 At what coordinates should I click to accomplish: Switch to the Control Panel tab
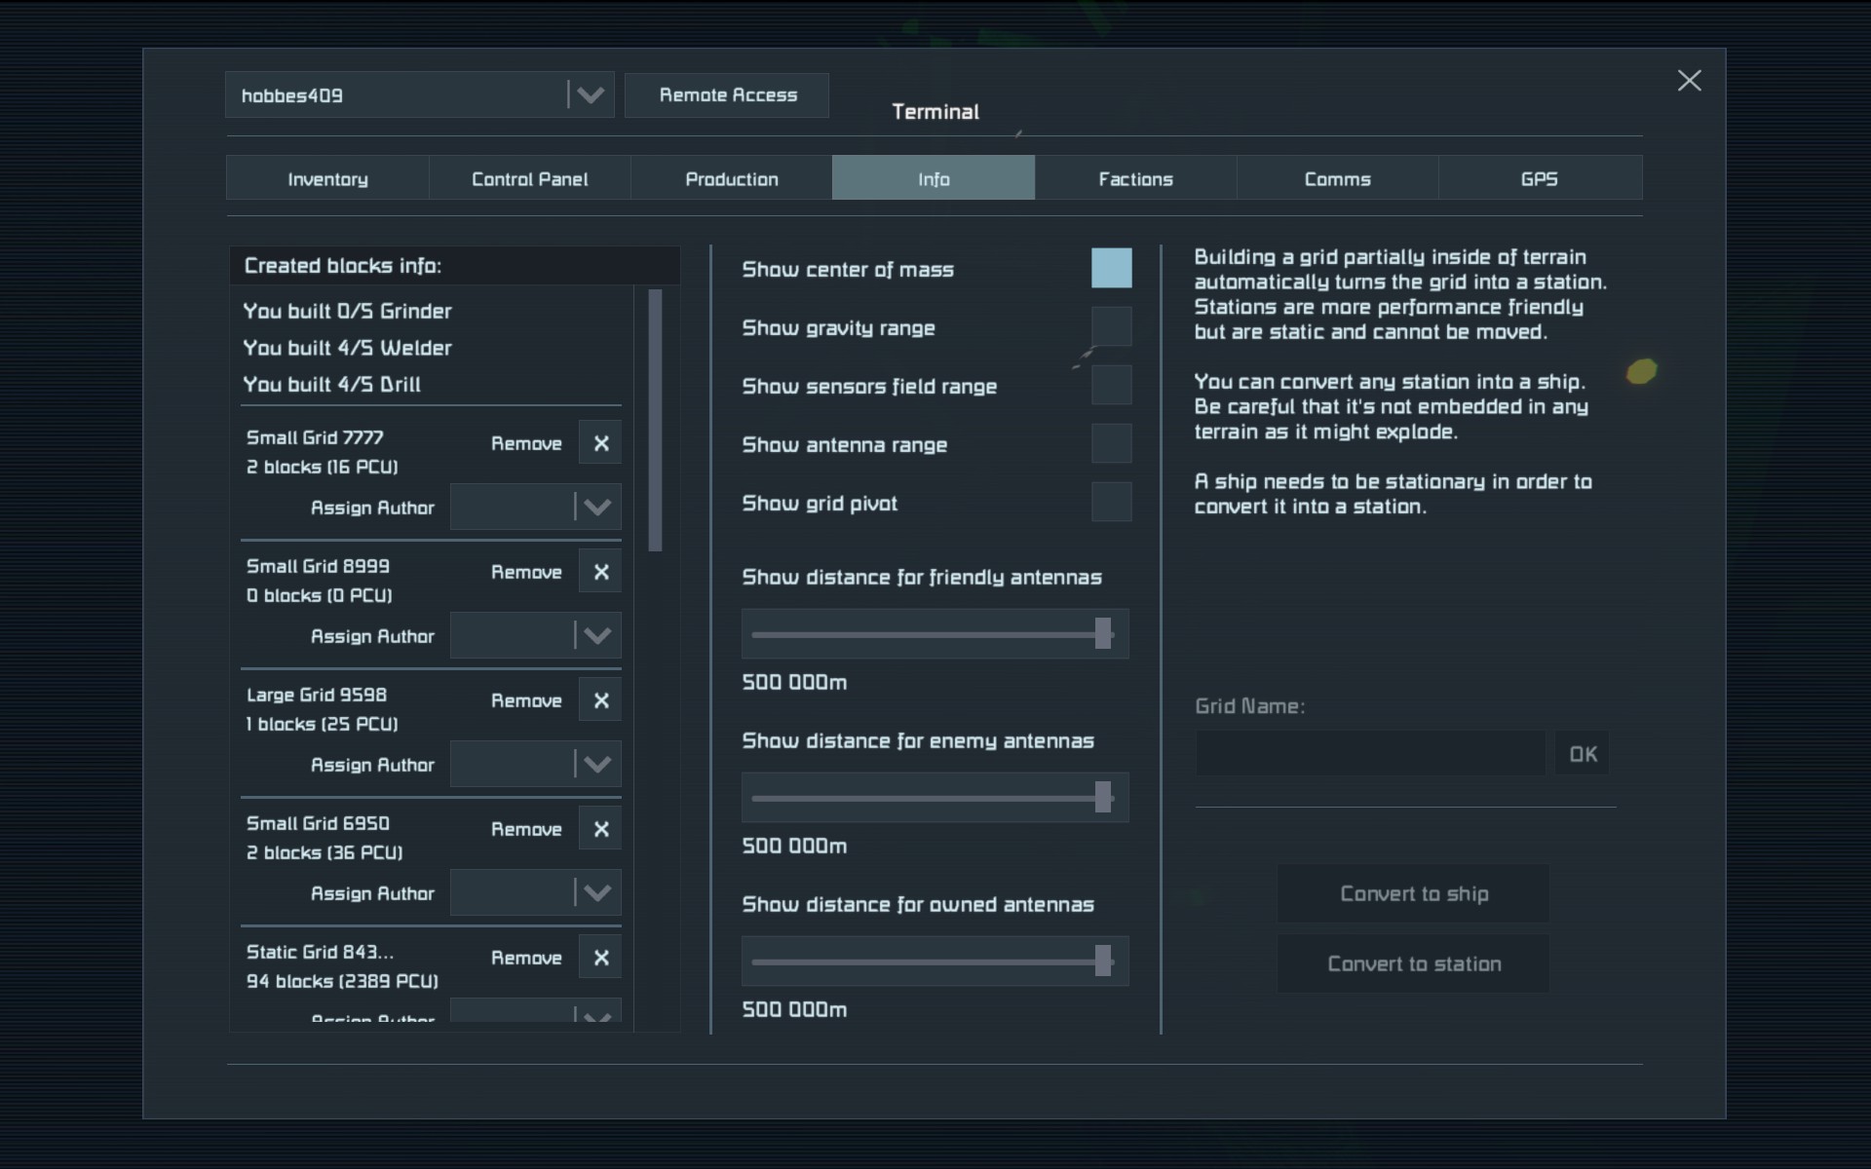pos(529,179)
